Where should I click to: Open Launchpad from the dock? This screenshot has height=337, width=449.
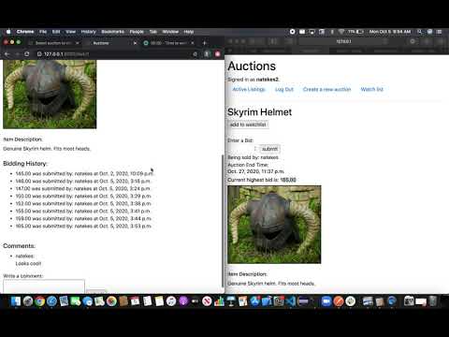click(x=28, y=301)
